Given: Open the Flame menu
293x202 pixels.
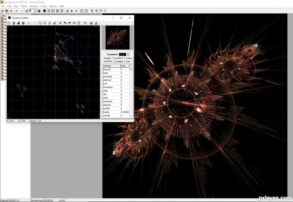Looking at the screenshot, I should coord(24,6).
